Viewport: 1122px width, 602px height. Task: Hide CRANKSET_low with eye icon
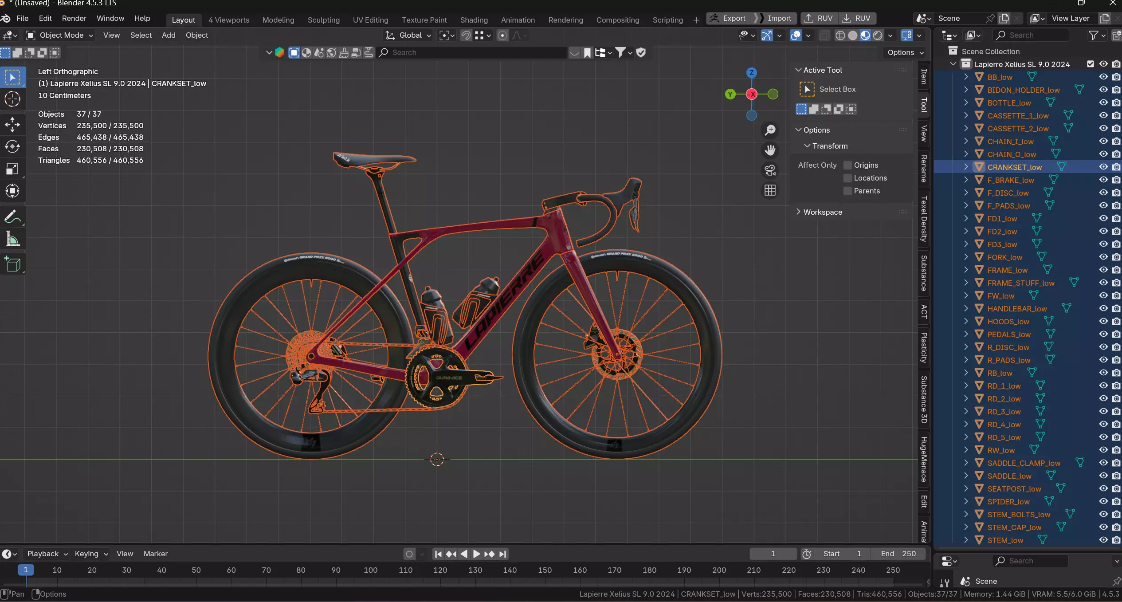pos(1103,167)
